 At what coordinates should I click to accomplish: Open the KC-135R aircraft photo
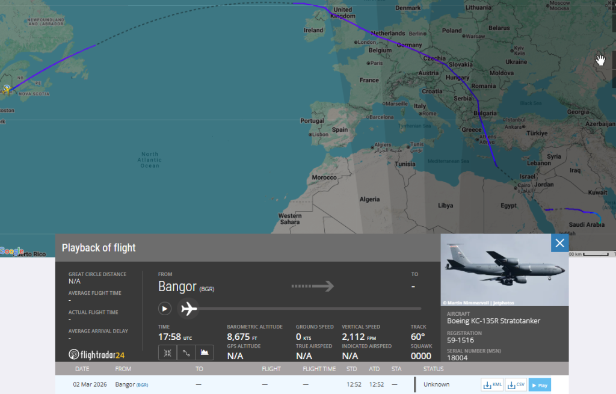(504, 270)
